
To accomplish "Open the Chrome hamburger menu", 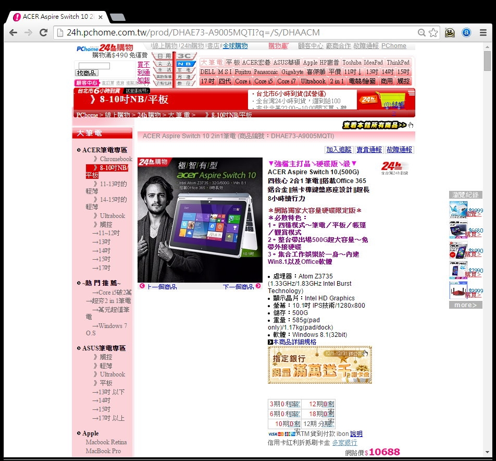I will pyautogui.click(x=483, y=32).
